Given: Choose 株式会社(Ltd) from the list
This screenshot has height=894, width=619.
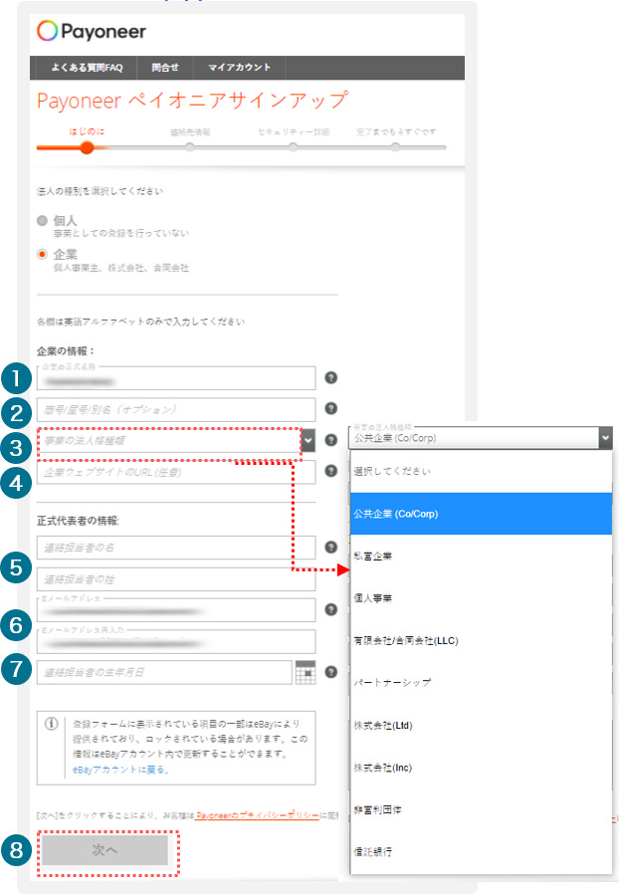Looking at the screenshot, I should 481,725.
